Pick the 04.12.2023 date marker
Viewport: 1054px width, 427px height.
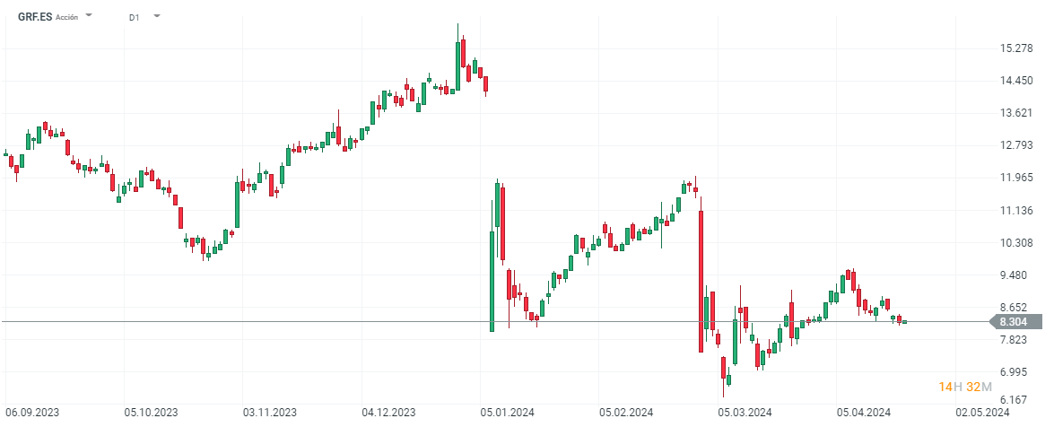(x=389, y=413)
